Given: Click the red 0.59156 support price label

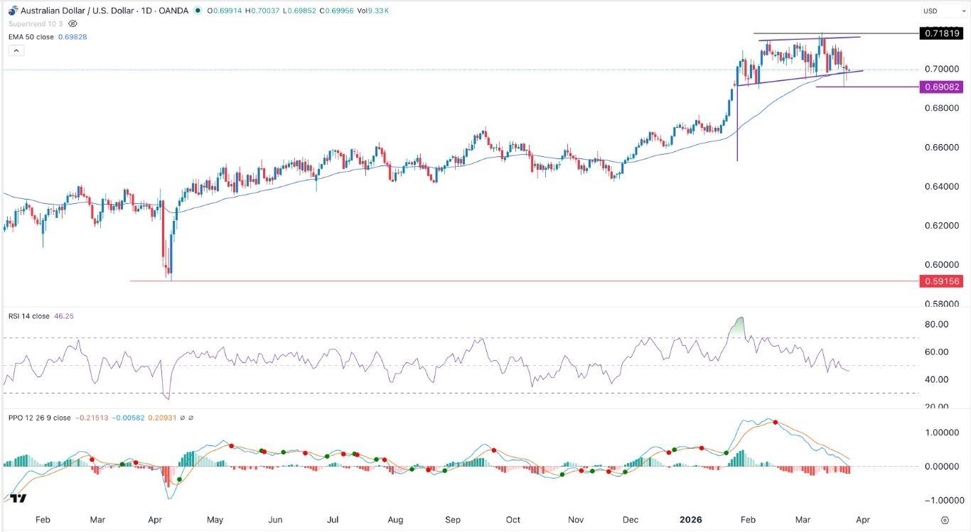Looking at the screenshot, I should point(940,281).
